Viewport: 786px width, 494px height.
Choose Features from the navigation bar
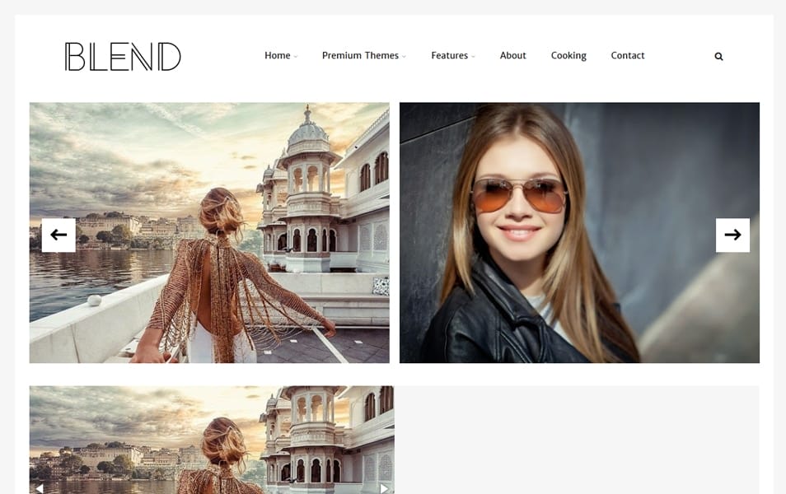(450, 55)
